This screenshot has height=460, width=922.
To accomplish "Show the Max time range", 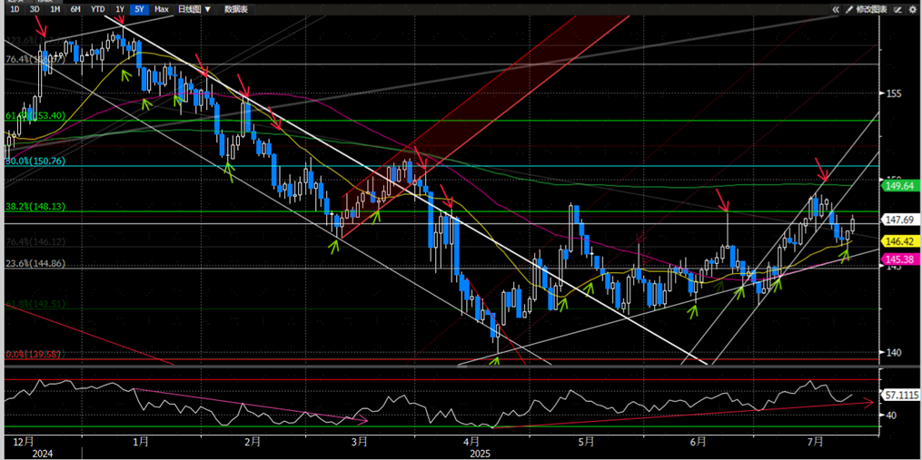I will coord(161,9).
